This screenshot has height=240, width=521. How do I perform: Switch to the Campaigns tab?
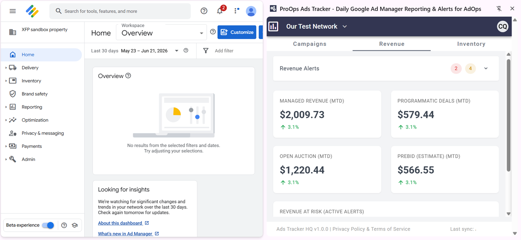[310, 44]
